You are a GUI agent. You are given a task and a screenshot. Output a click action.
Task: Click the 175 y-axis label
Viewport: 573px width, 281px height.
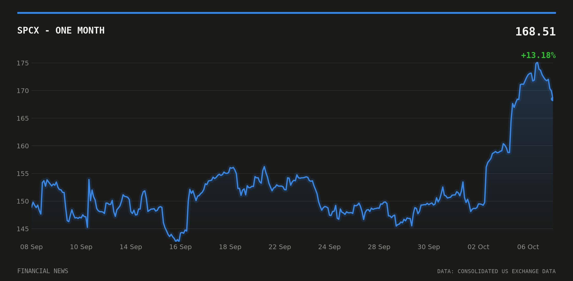[23, 63]
